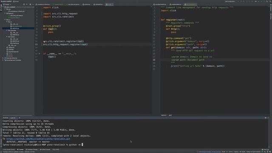
Task: Open terminal panel settings gear
Action: coord(265,118)
